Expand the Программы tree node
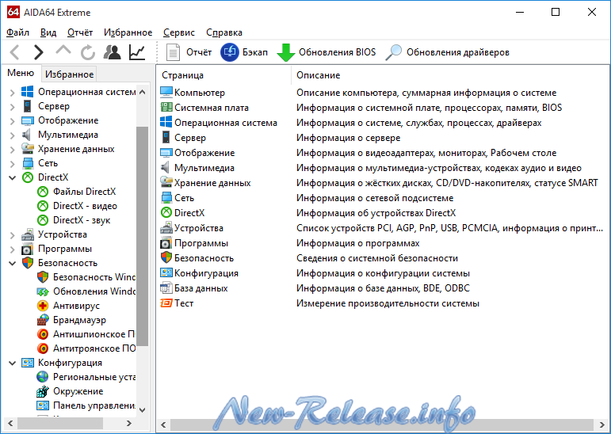The image size is (611, 434). pyautogui.click(x=12, y=249)
